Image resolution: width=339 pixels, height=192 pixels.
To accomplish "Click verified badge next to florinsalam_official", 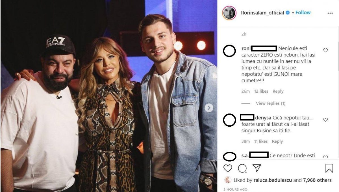I will [x=288, y=13].
